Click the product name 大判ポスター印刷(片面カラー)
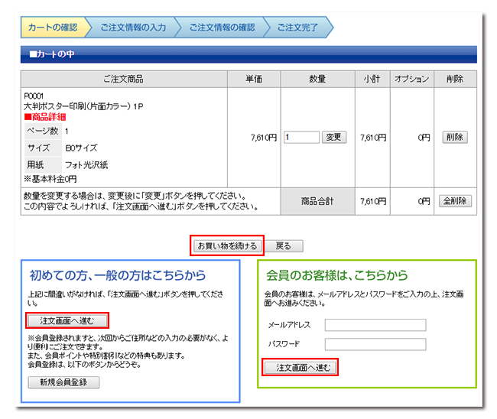 tap(77, 106)
